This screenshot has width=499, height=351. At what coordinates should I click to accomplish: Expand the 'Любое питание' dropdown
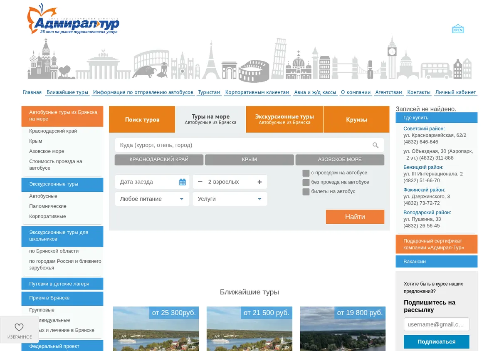152,199
